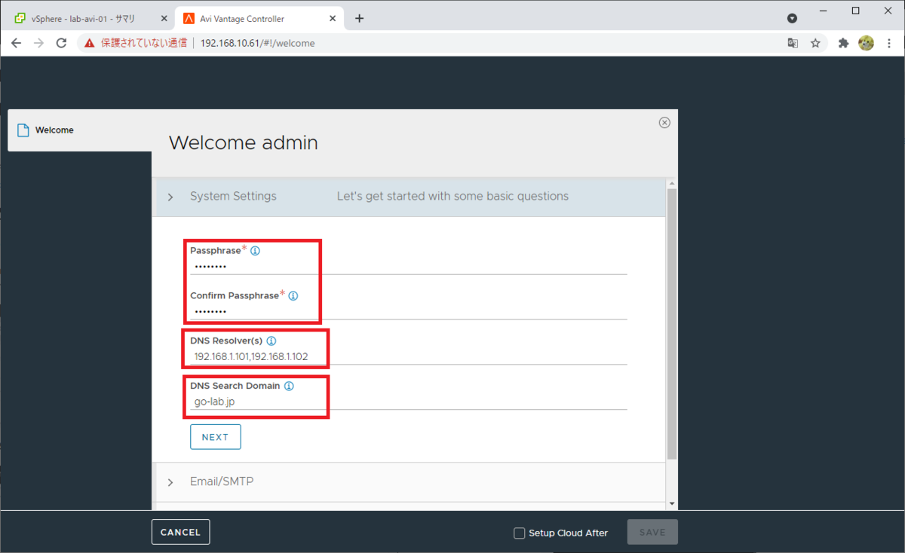The image size is (905, 553).
Task: Click the DNS Resolver(s) info icon
Action: click(x=271, y=341)
